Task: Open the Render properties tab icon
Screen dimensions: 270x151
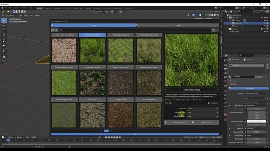Action: [225, 65]
